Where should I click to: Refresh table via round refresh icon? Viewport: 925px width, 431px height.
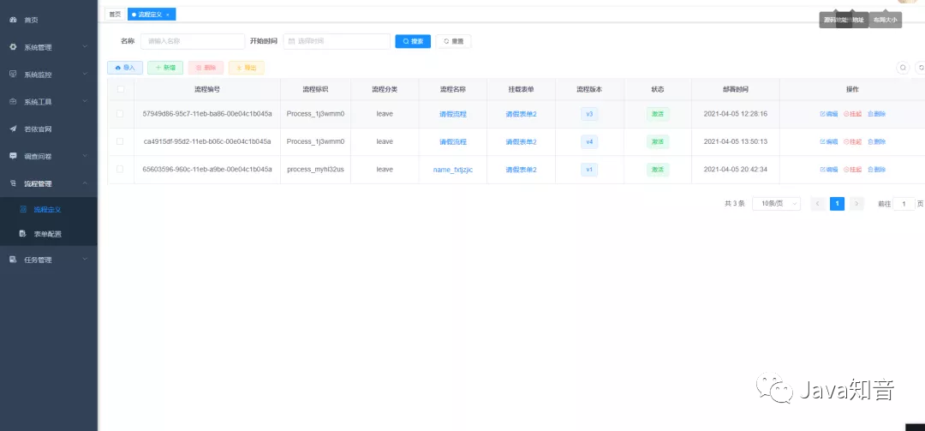point(920,68)
